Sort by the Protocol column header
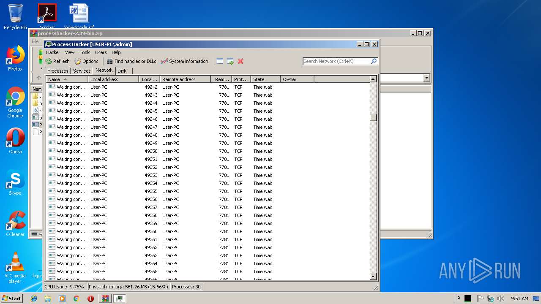The width and height of the screenshot is (541, 304). click(241, 79)
